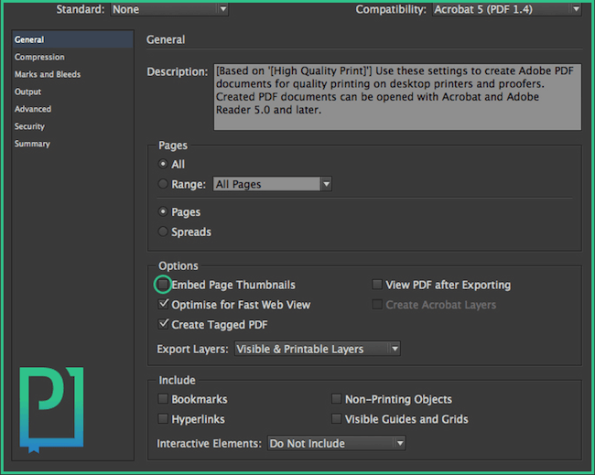Viewport: 595px width, 475px height.
Task: Go to the Advanced category
Action: coord(33,109)
